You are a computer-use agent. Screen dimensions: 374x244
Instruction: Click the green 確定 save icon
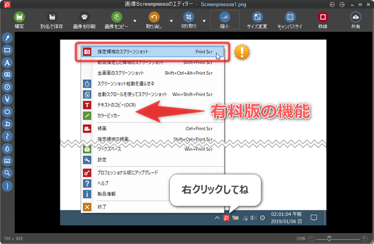pyautogui.click(x=19, y=17)
